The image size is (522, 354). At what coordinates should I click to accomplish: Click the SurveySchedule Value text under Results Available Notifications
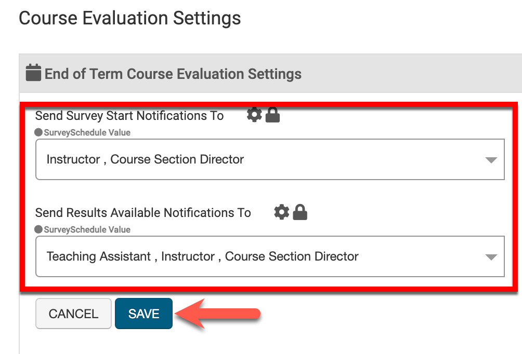tap(87, 229)
